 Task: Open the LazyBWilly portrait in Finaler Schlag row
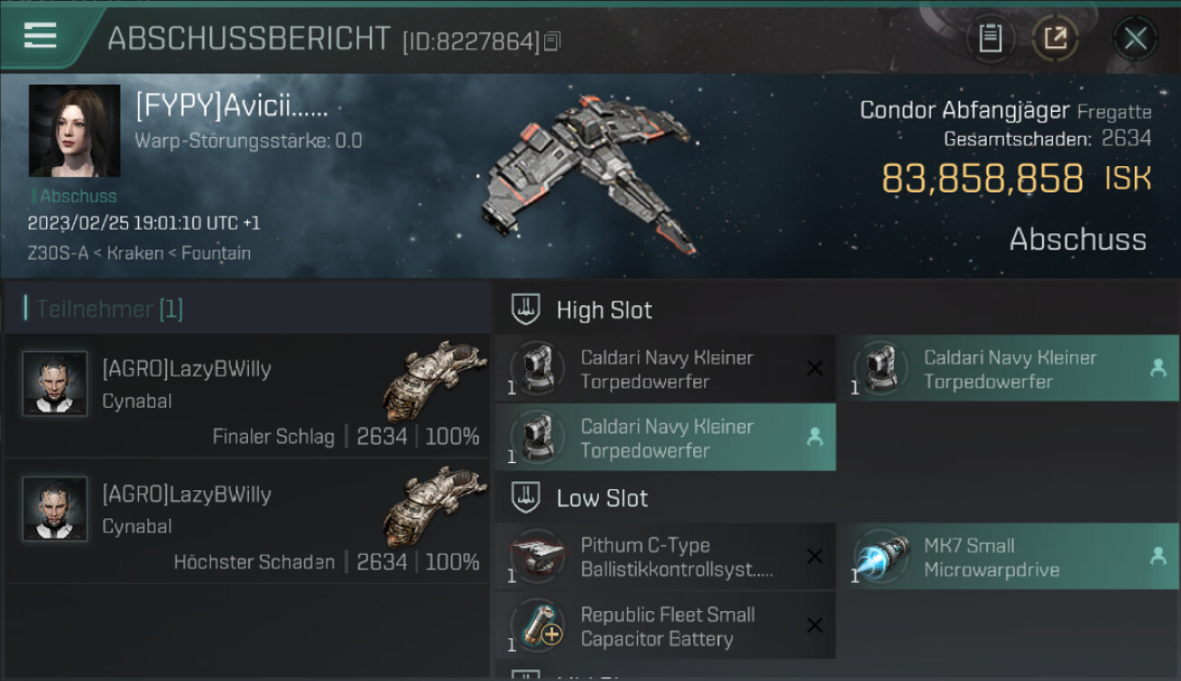pyautogui.click(x=55, y=384)
